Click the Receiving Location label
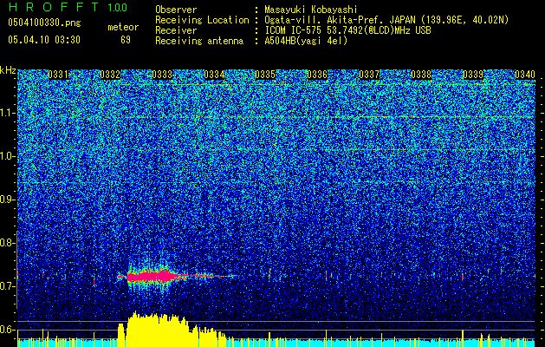 (202, 20)
